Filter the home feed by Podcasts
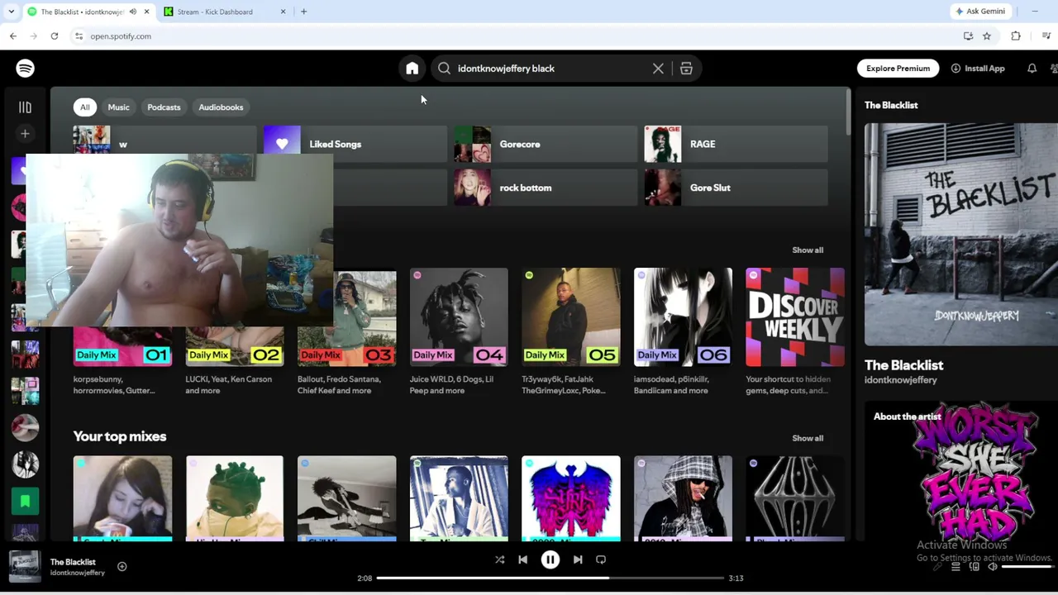The height and width of the screenshot is (595, 1058). tap(164, 107)
